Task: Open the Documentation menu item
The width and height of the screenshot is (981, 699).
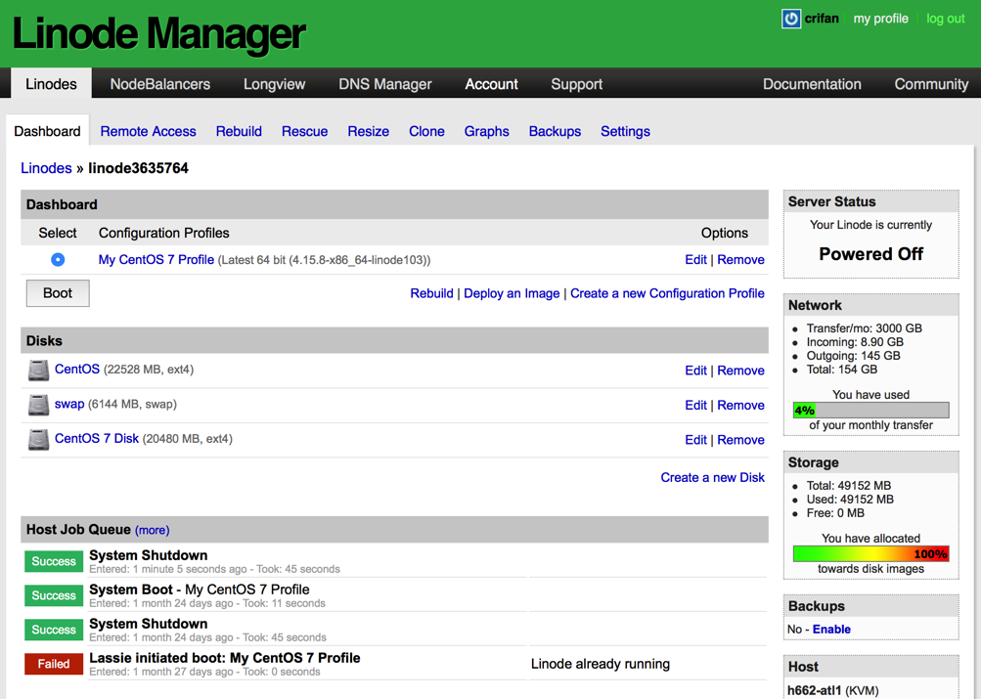Action: [812, 84]
